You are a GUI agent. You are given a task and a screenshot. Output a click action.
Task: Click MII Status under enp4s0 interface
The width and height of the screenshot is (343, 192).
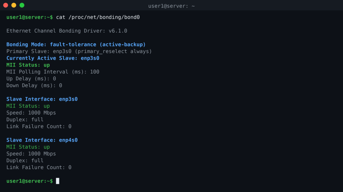tap(28, 147)
